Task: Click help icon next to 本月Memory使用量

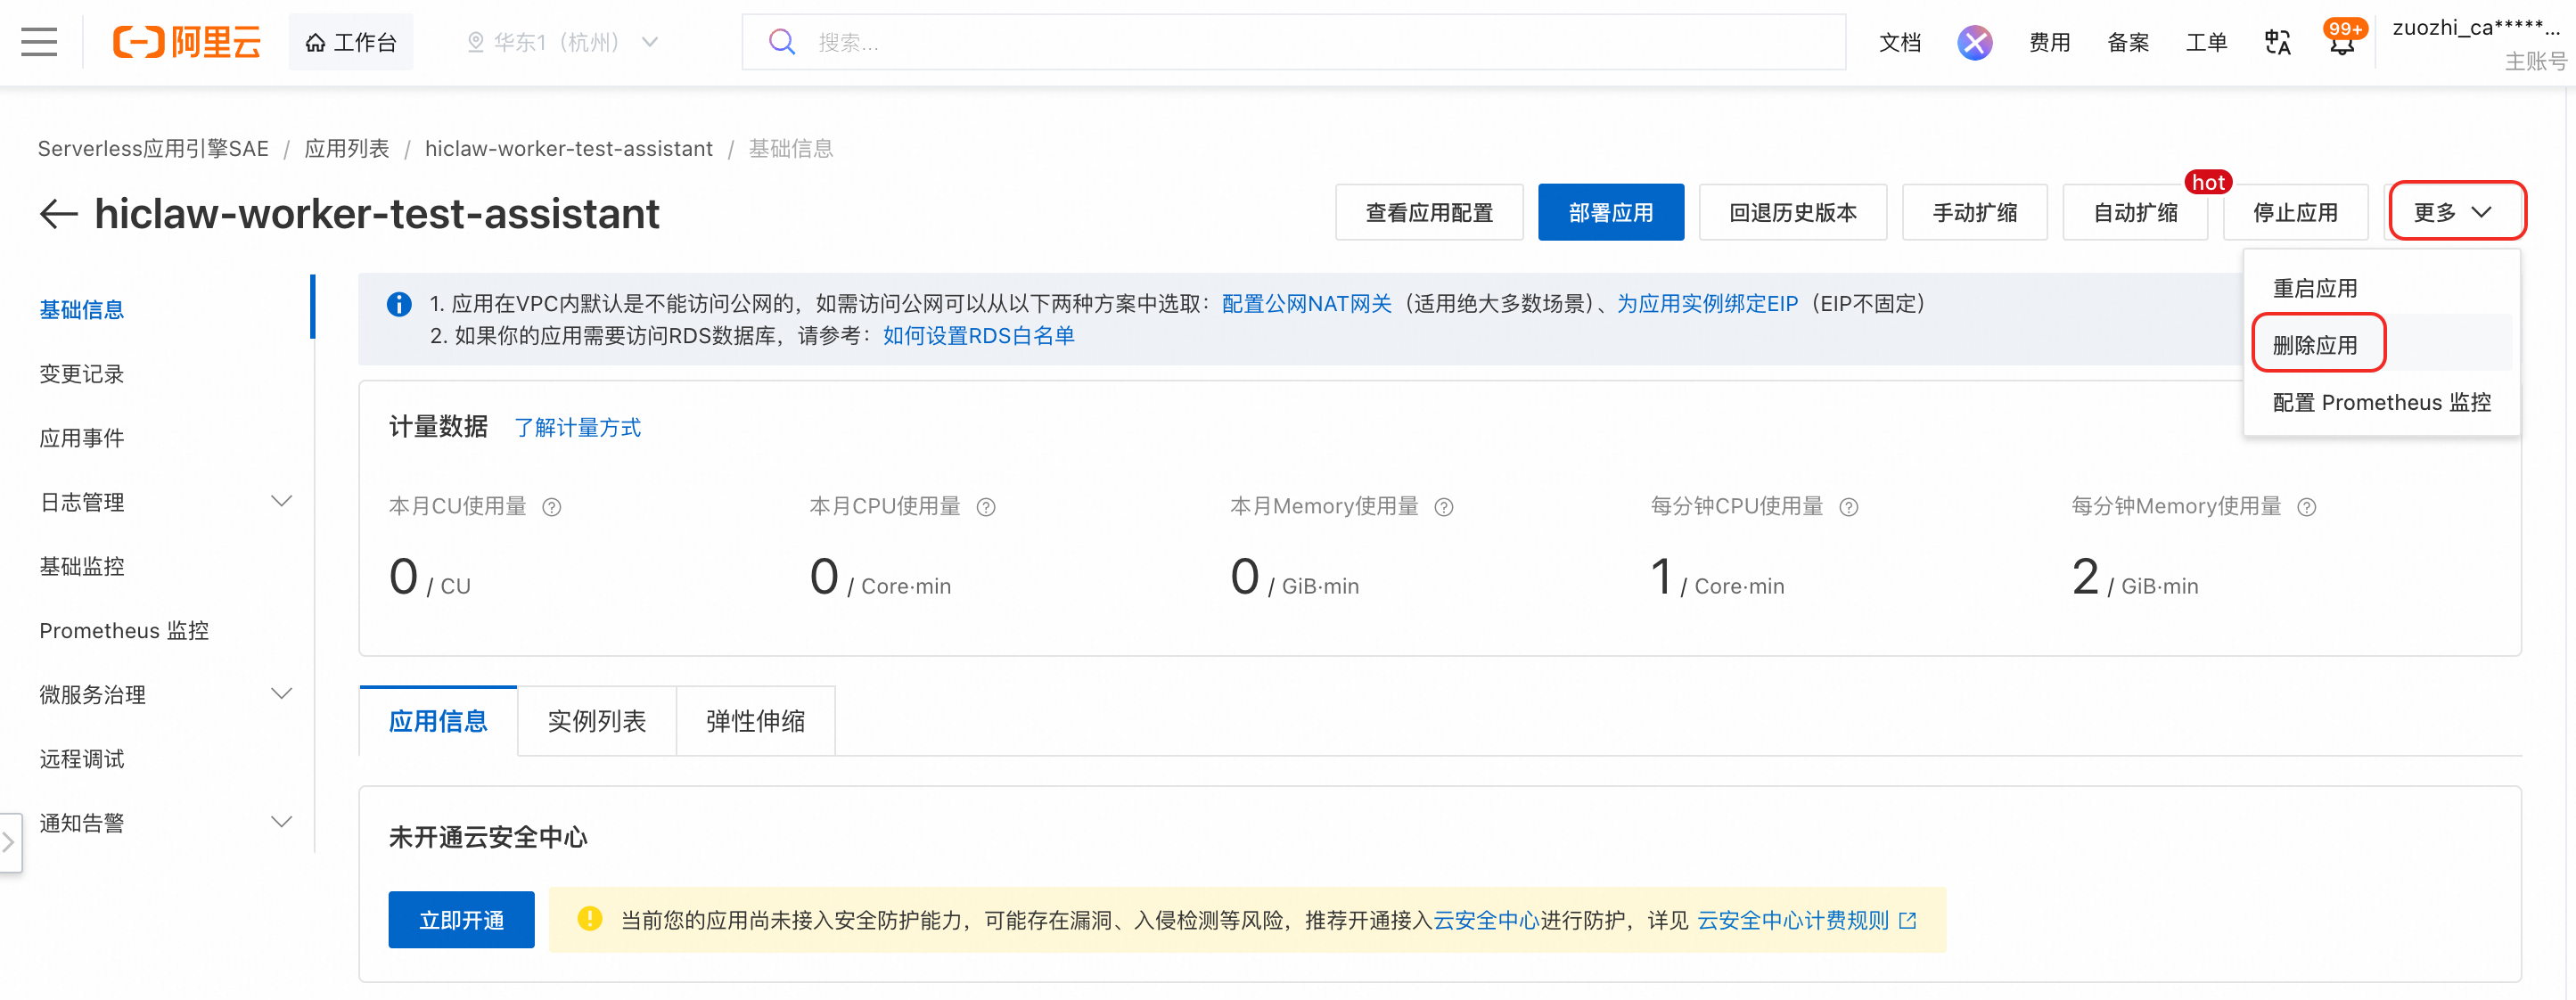Action: click(x=1444, y=507)
